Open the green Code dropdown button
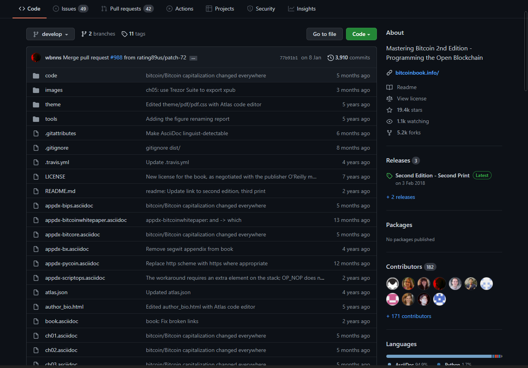 tap(361, 34)
